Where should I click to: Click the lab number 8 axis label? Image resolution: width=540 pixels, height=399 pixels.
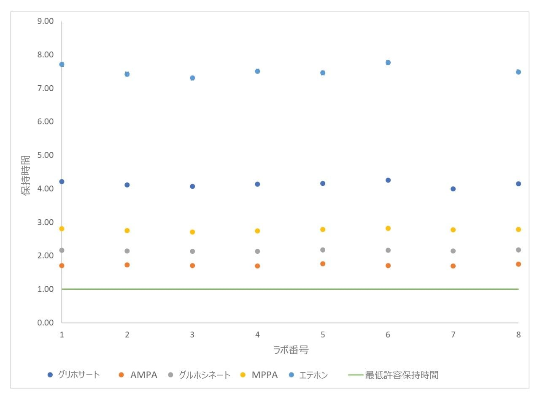(x=518, y=334)
